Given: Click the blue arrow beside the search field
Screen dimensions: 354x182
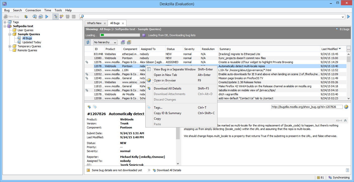Looking at the screenshot, I should [x=348, y=17].
